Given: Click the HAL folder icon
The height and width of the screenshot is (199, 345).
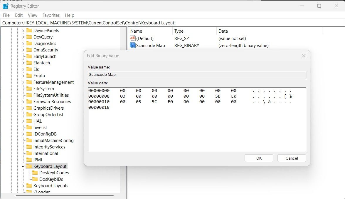Looking at the screenshot, I should [x=29, y=121].
